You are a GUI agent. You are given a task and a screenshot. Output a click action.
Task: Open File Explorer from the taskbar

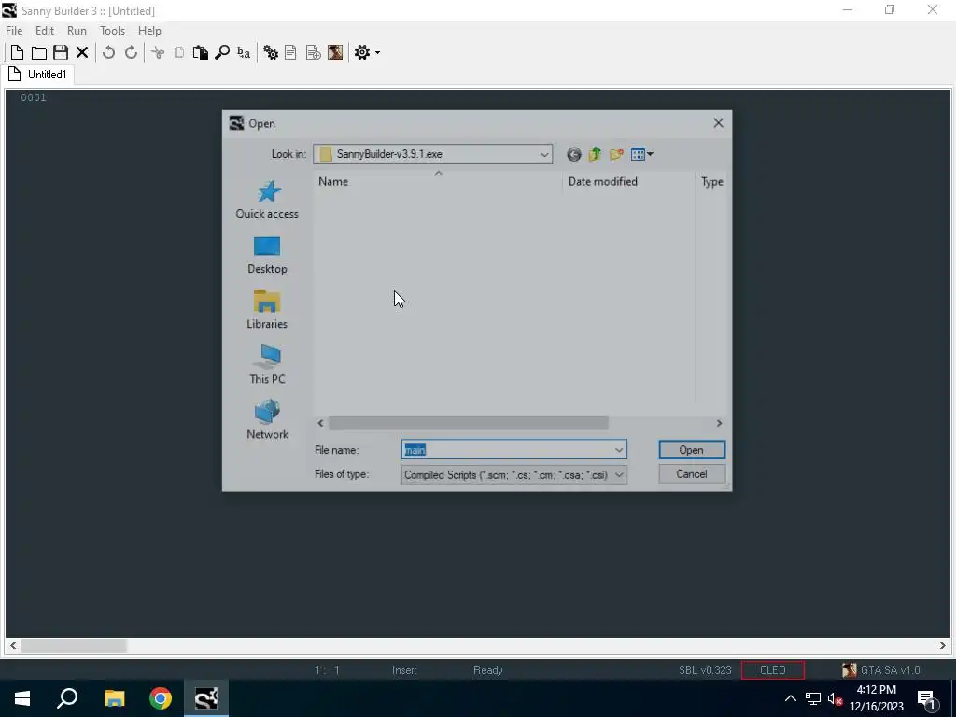(x=114, y=698)
